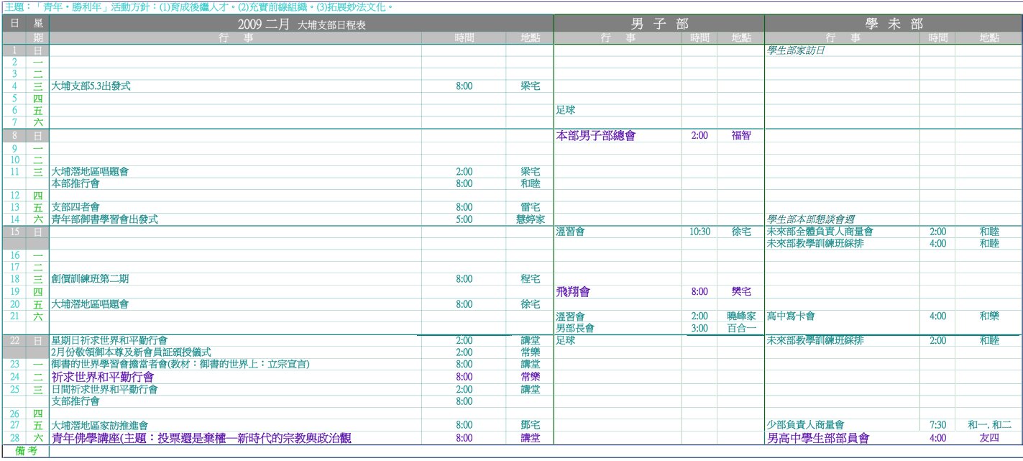Viewport: 1023px width, 461px height.
Task: Click the '備考' remarks label
Action: point(25,451)
